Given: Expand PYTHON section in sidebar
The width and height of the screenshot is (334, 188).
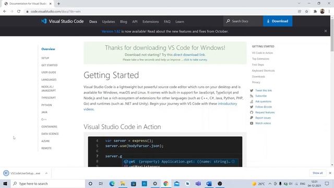Looking at the screenshot, I should point(46,105).
